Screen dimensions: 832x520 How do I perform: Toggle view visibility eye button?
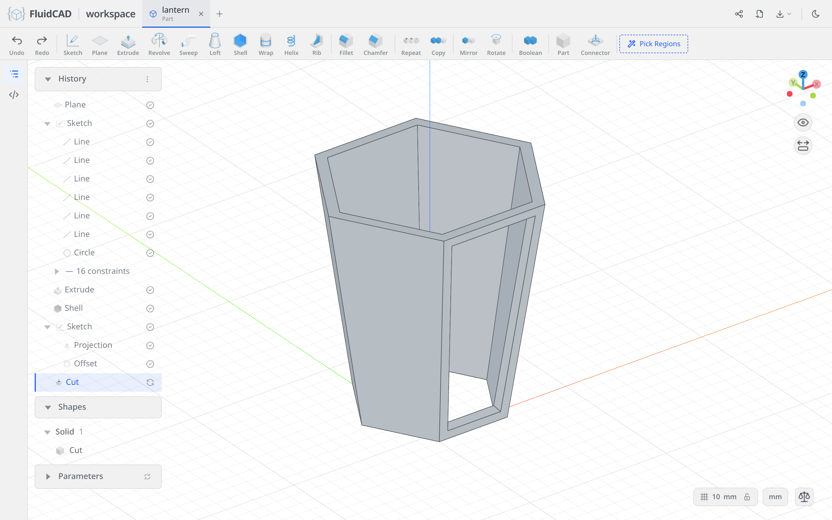(x=803, y=122)
